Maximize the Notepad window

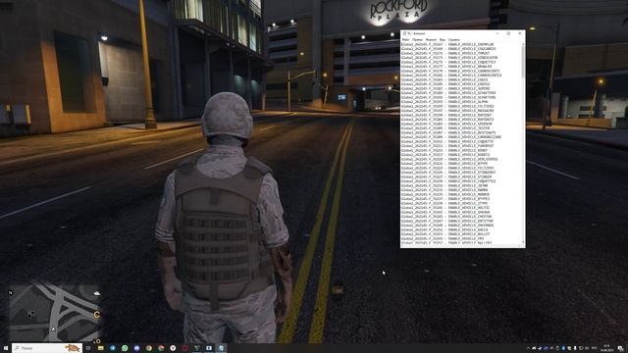click(508, 33)
